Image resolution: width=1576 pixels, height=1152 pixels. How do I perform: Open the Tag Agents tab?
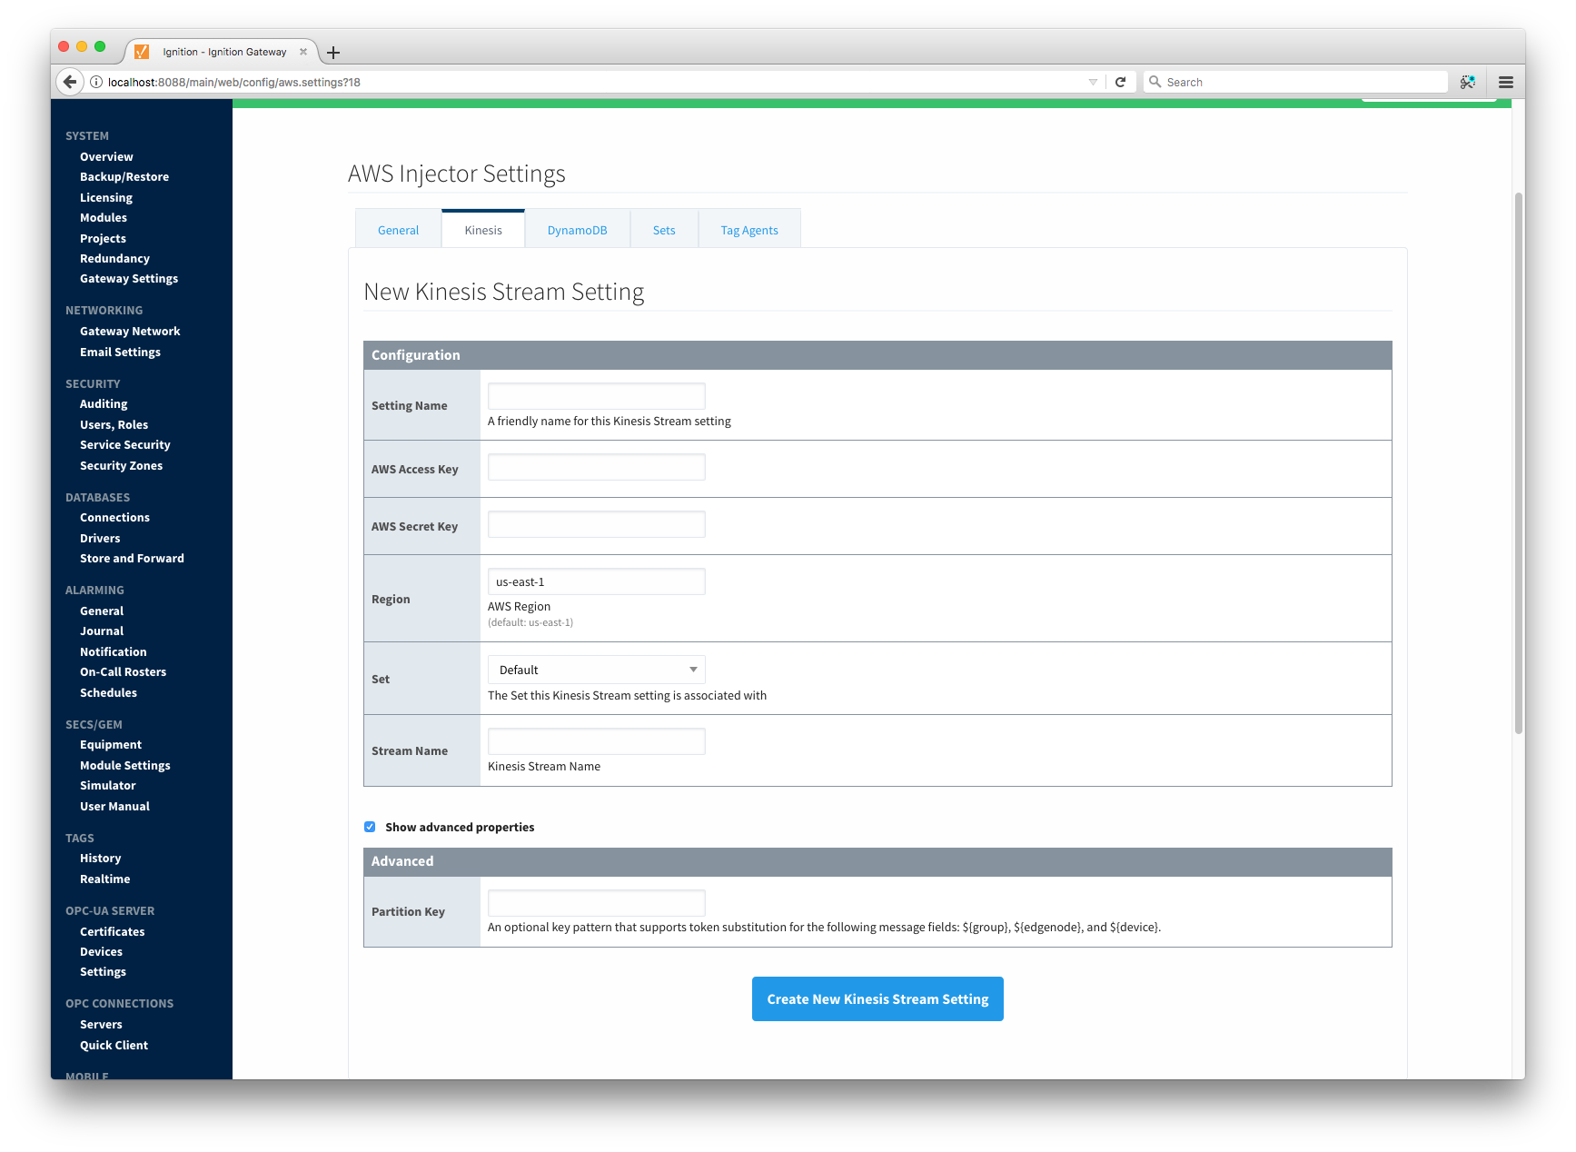(748, 230)
